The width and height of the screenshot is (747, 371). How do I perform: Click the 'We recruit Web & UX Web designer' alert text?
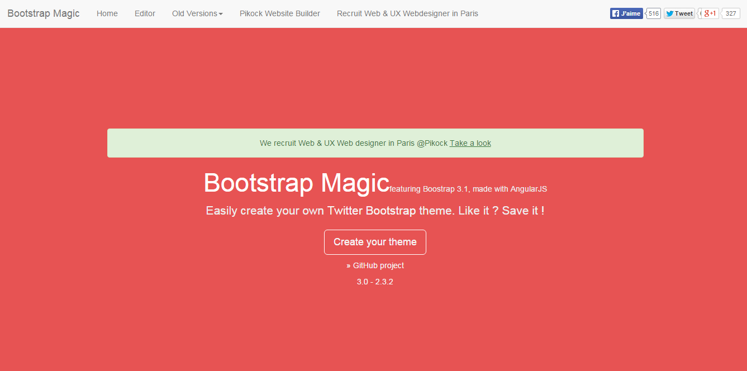click(x=354, y=143)
